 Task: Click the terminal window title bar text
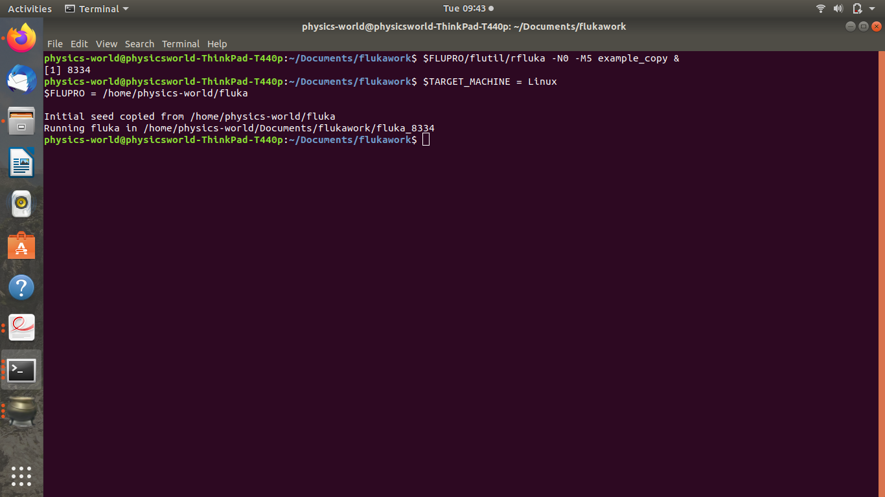pyautogui.click(x=464, y=27)
